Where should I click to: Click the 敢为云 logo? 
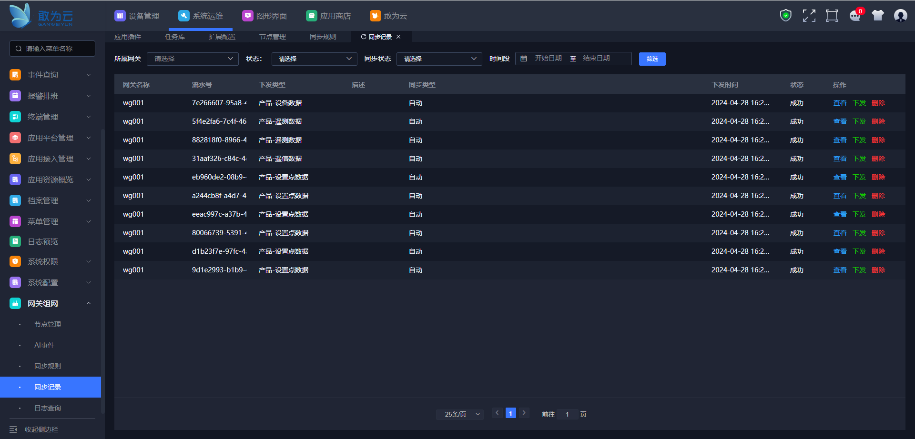tap(41, 16)
